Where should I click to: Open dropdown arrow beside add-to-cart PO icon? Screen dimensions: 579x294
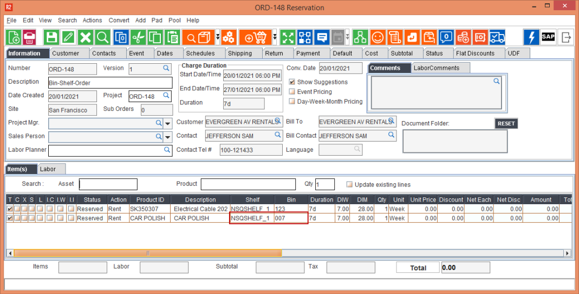click(x=275, y=37)
